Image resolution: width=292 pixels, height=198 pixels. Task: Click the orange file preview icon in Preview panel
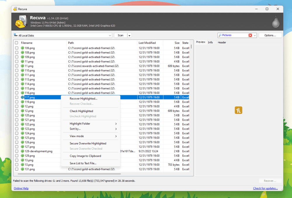point(238,110)
